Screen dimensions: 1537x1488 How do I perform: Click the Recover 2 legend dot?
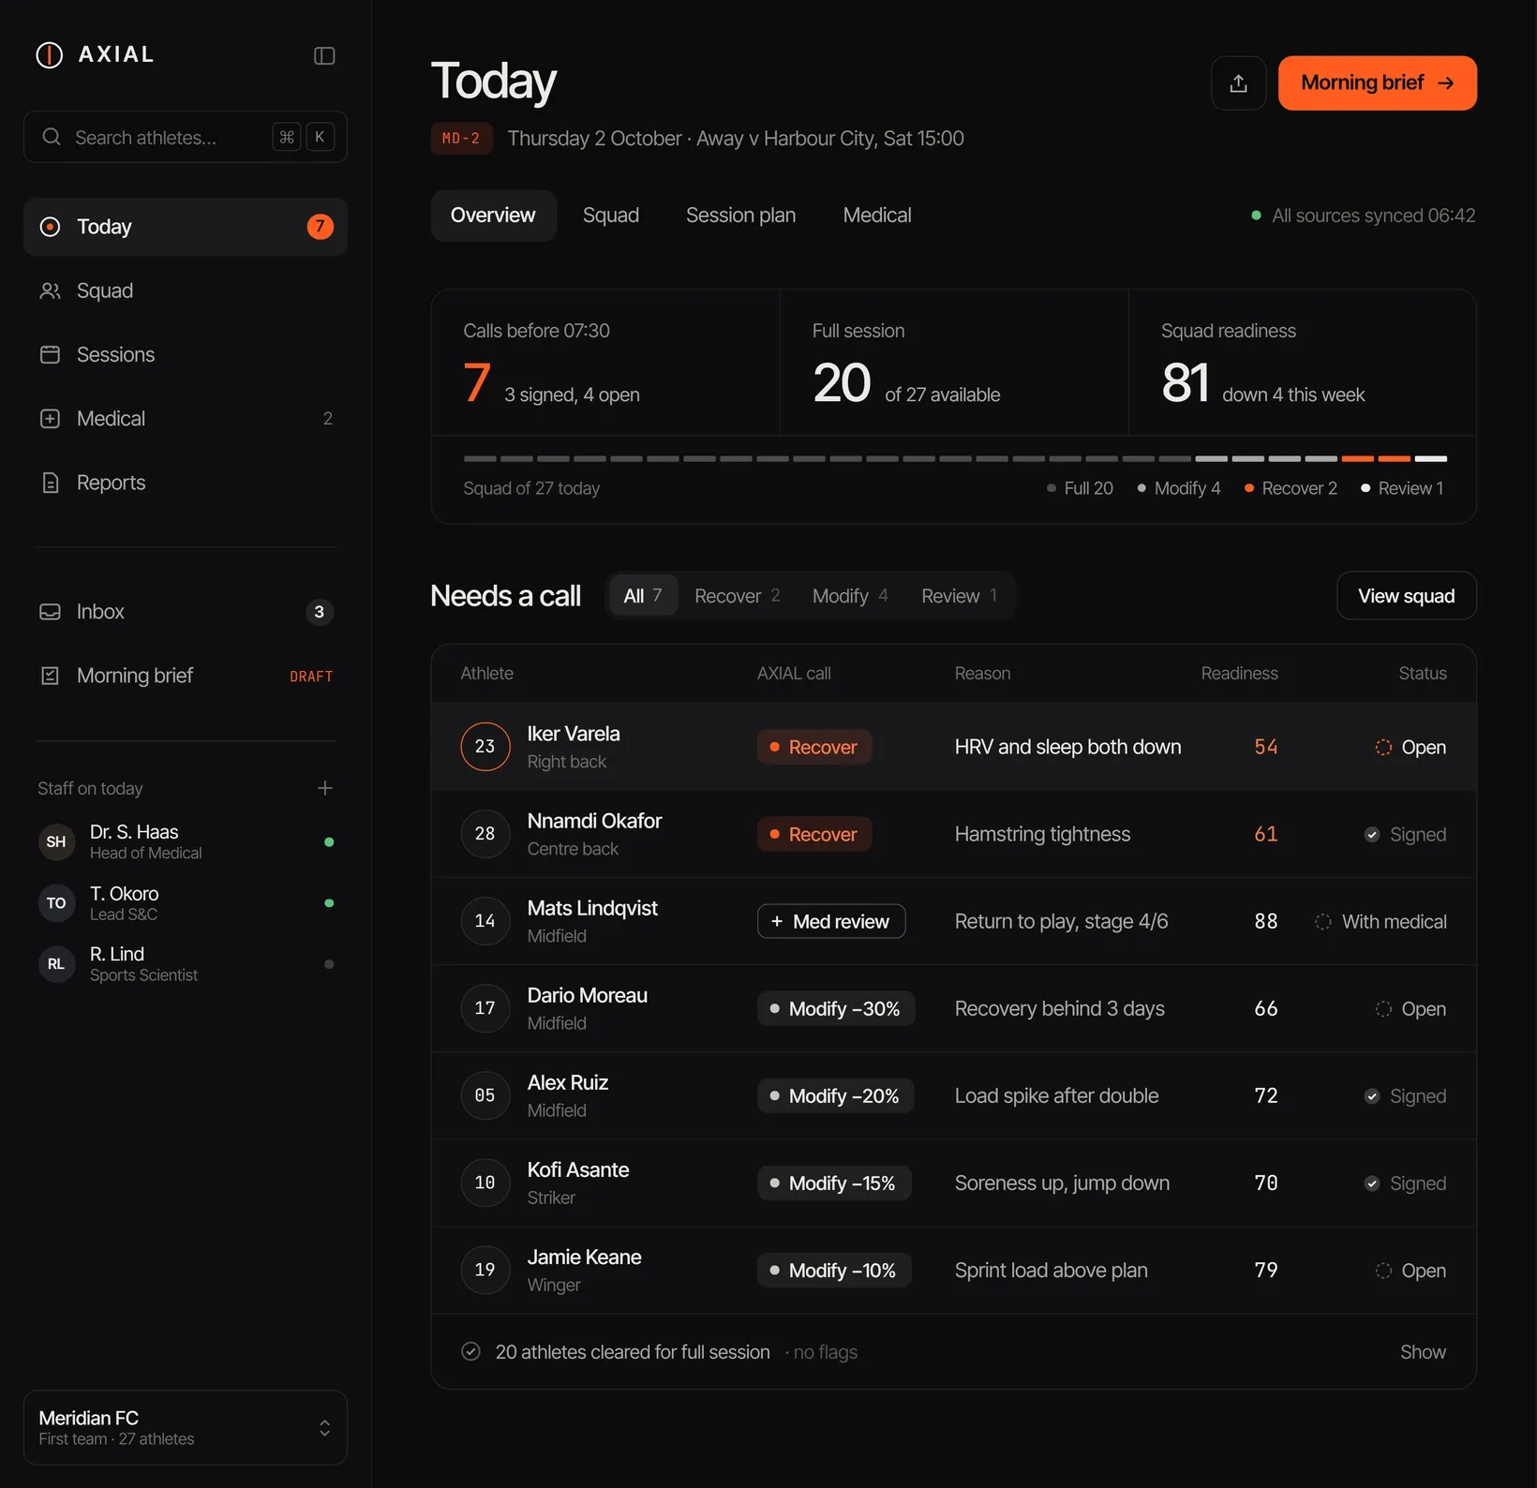pyautogui.click(x=1249, y=488)
